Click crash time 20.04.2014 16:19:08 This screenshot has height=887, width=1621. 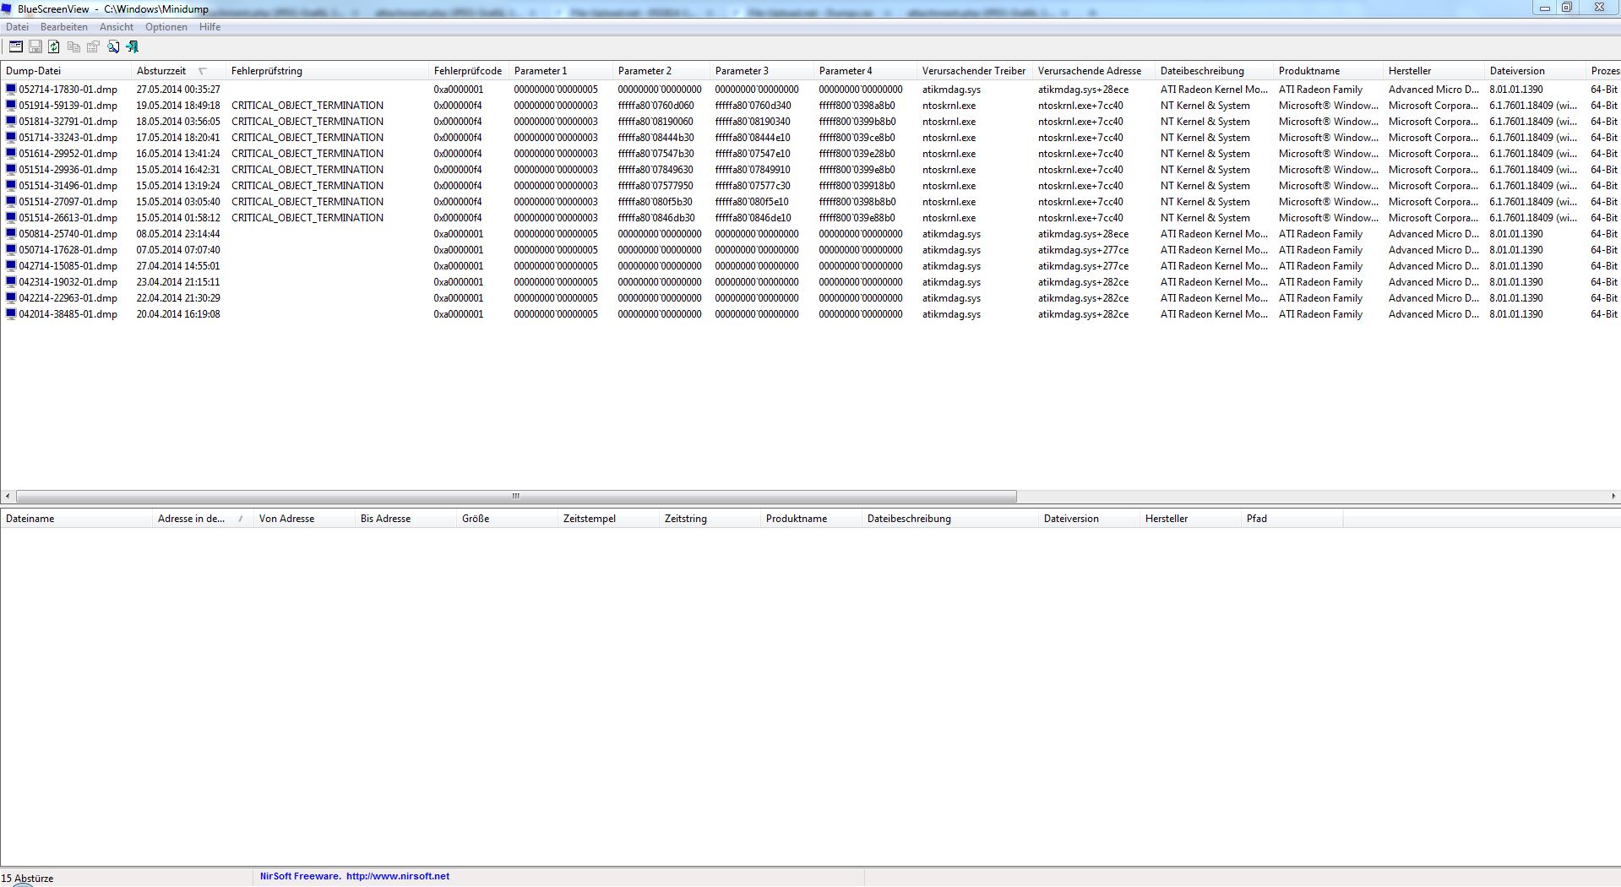178,313
